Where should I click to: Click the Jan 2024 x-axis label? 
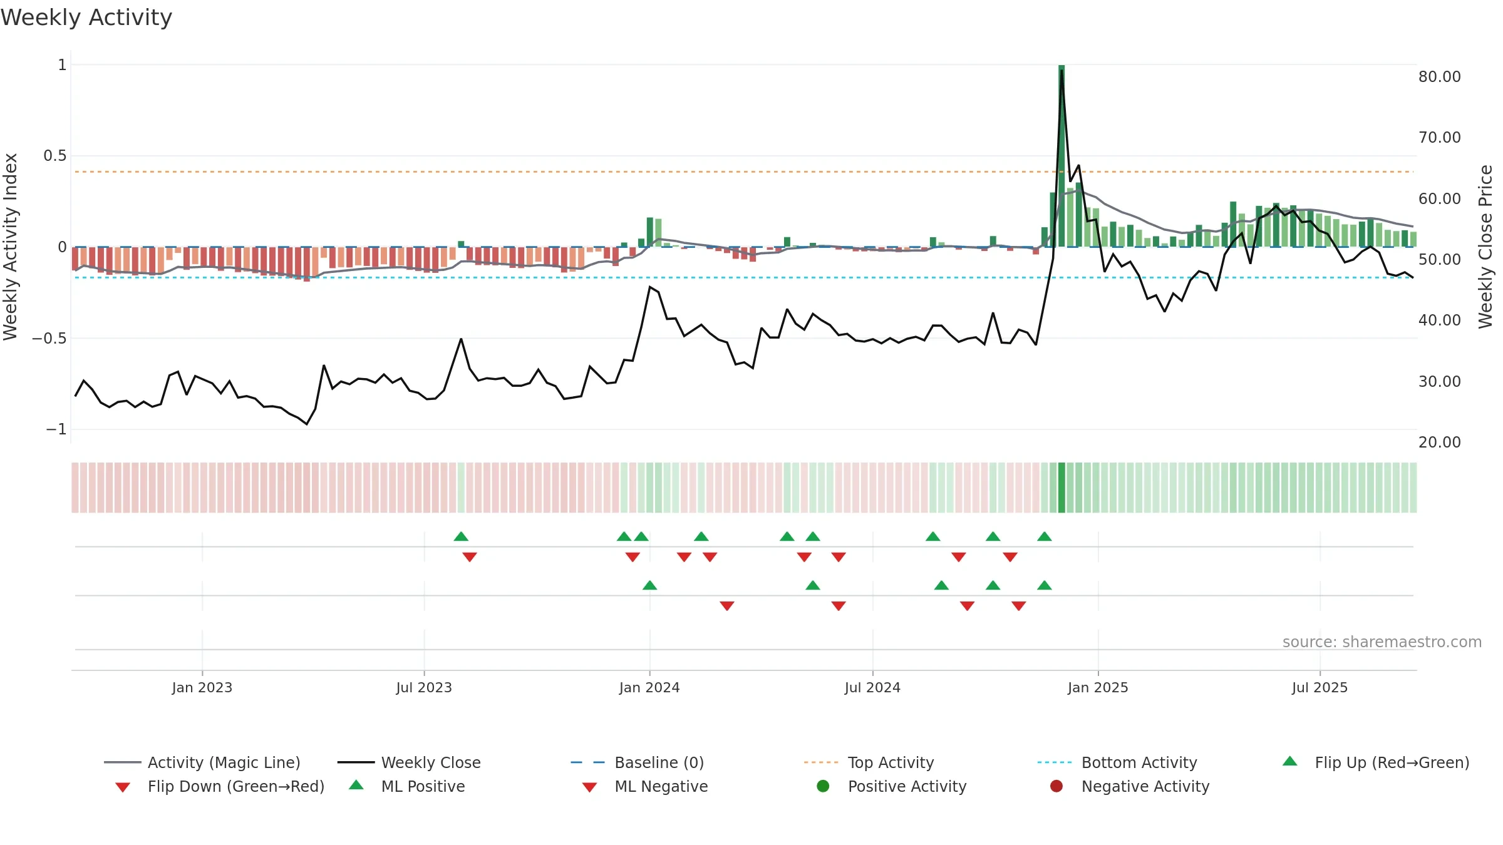649,687
